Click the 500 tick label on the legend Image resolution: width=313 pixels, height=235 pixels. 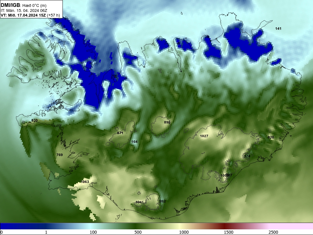tap(138, 232)
